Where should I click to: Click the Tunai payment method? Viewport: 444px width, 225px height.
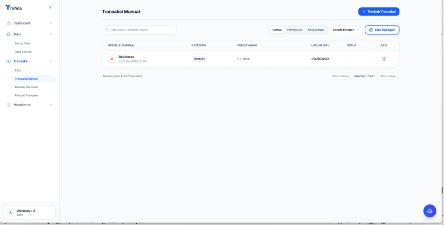[246, 59]
